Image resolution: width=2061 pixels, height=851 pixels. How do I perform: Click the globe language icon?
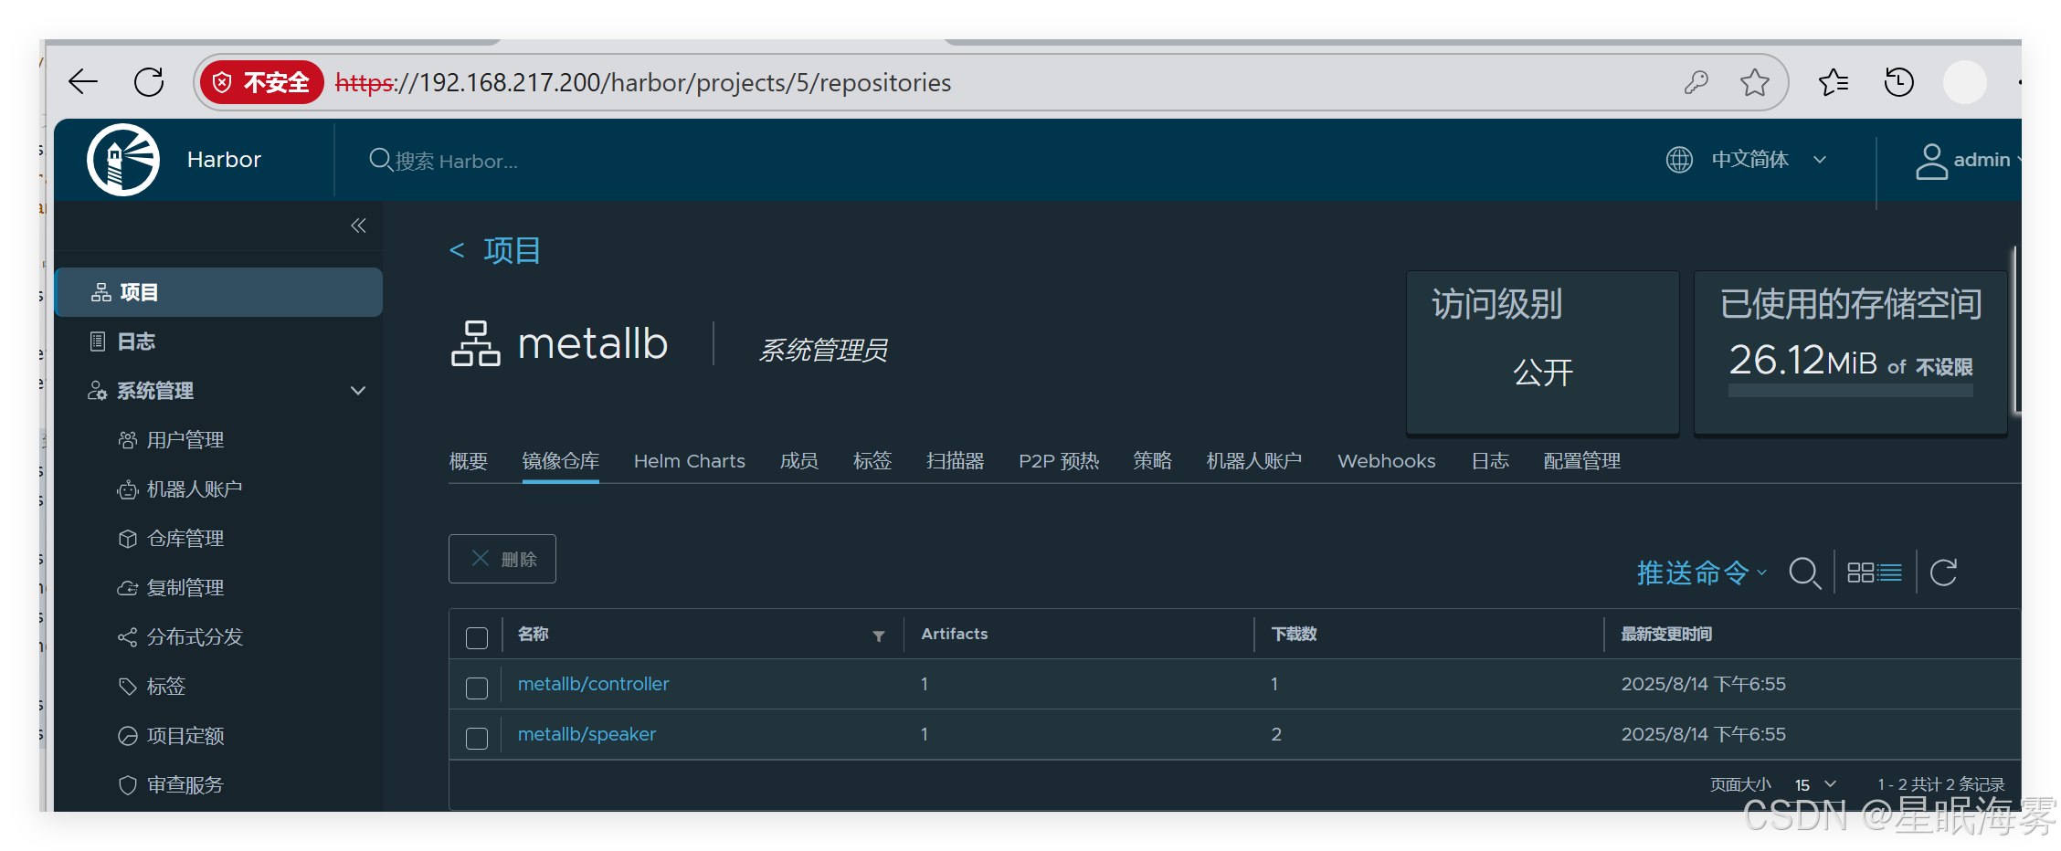pos(1679,160)
